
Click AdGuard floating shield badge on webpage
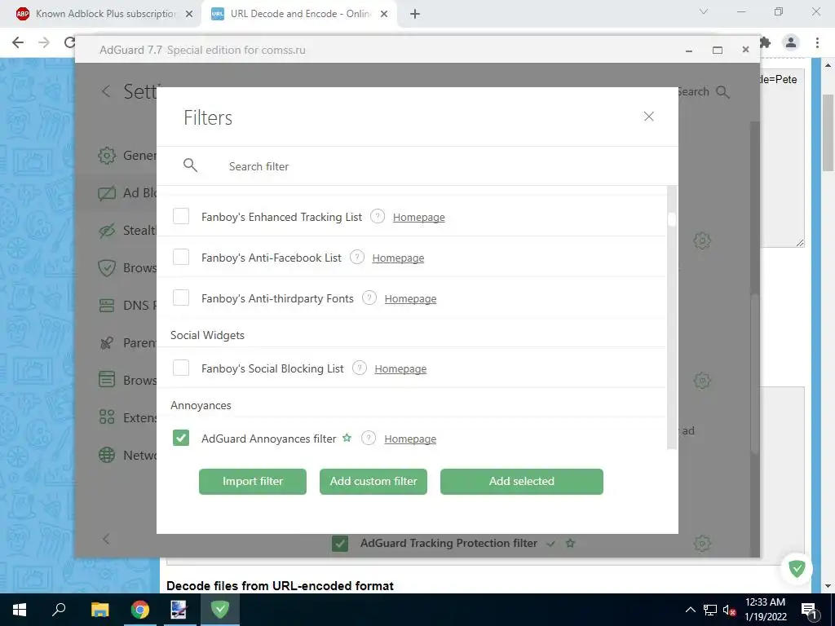(x=797, y=568)
